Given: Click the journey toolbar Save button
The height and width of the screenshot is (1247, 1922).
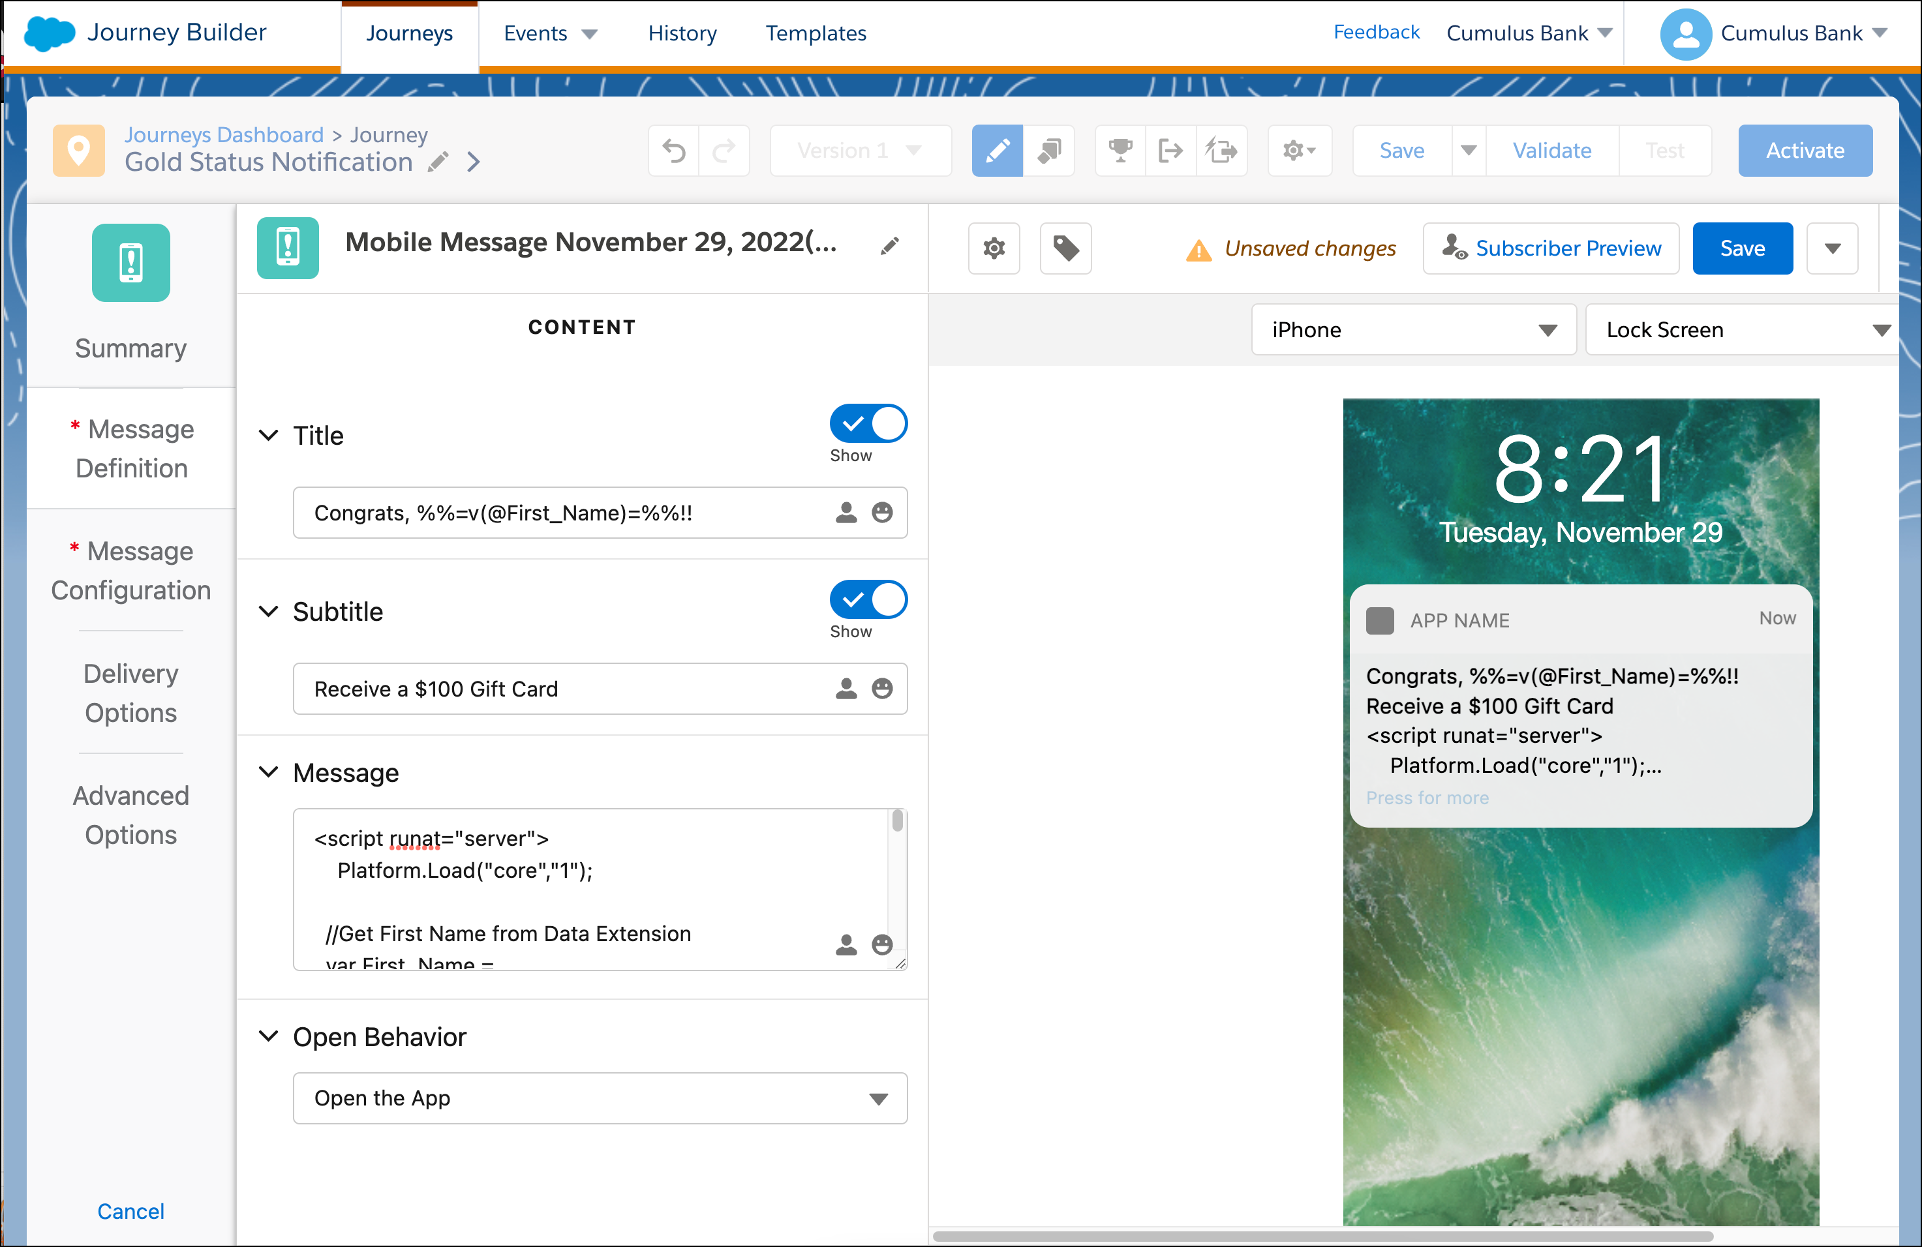Looking at the screenshot, I should pos(1402,150).
